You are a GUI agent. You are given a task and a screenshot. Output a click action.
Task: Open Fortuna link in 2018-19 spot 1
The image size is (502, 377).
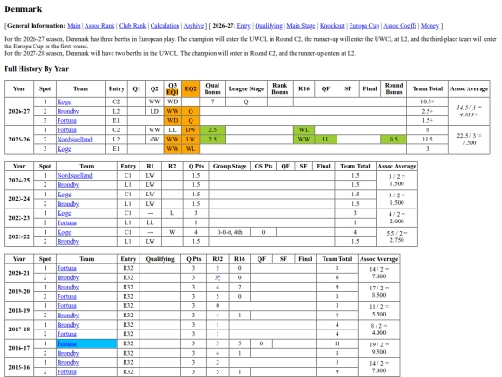pos(67,306)
